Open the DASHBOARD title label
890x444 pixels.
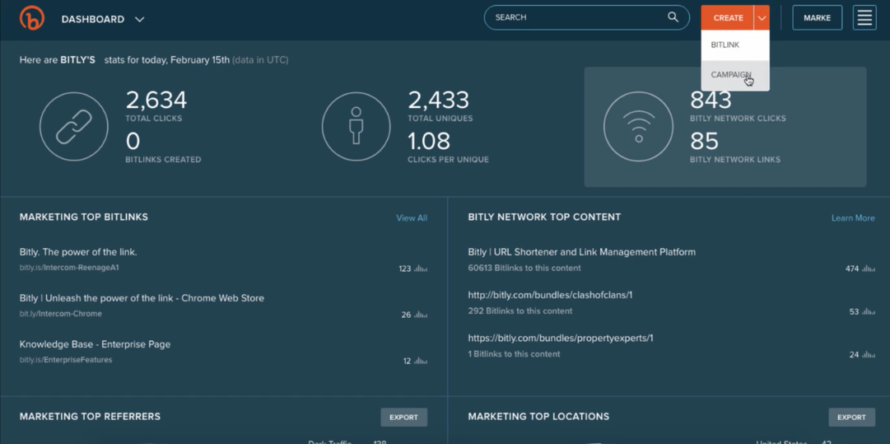(92, 19)
